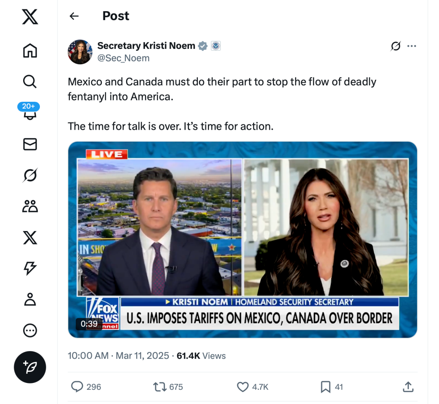Click the X logo at top left
This screenshot has height=404, width=439.
(30, 17)
